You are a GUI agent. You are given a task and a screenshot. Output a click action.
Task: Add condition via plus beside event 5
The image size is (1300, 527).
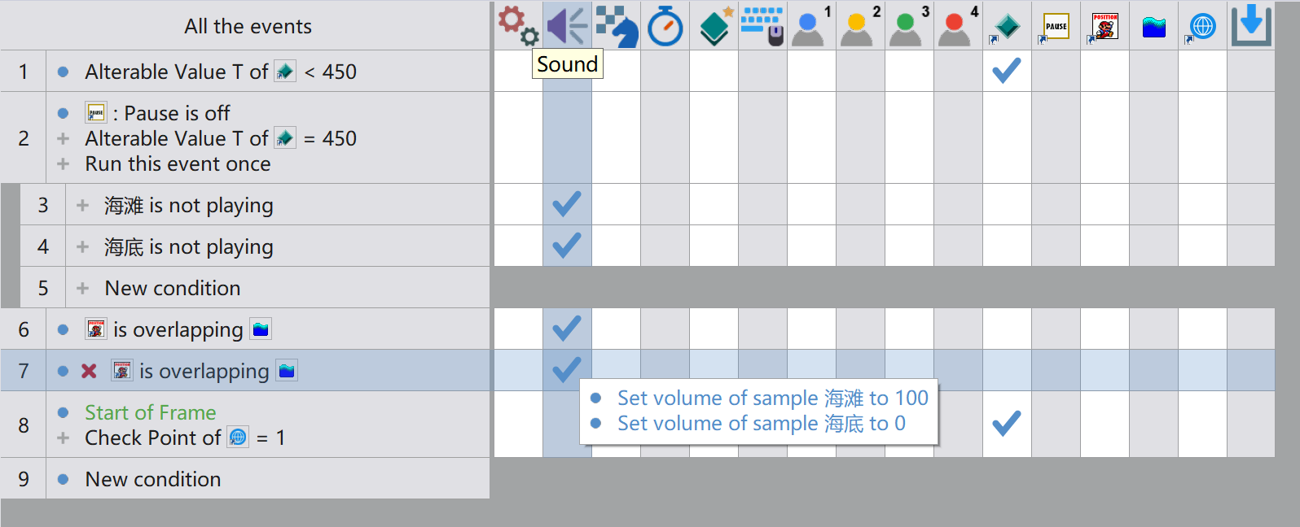tap(82, 288)
